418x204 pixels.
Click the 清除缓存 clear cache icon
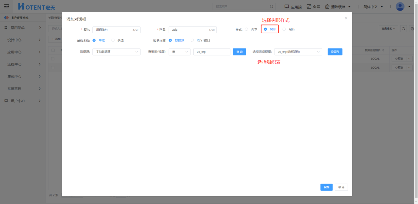tap(327, 7)
